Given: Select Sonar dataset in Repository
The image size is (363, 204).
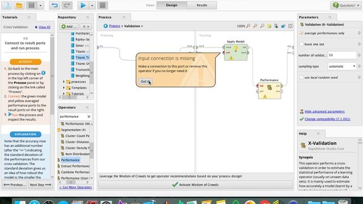Looking at the screenshot, I should (80, 45).
